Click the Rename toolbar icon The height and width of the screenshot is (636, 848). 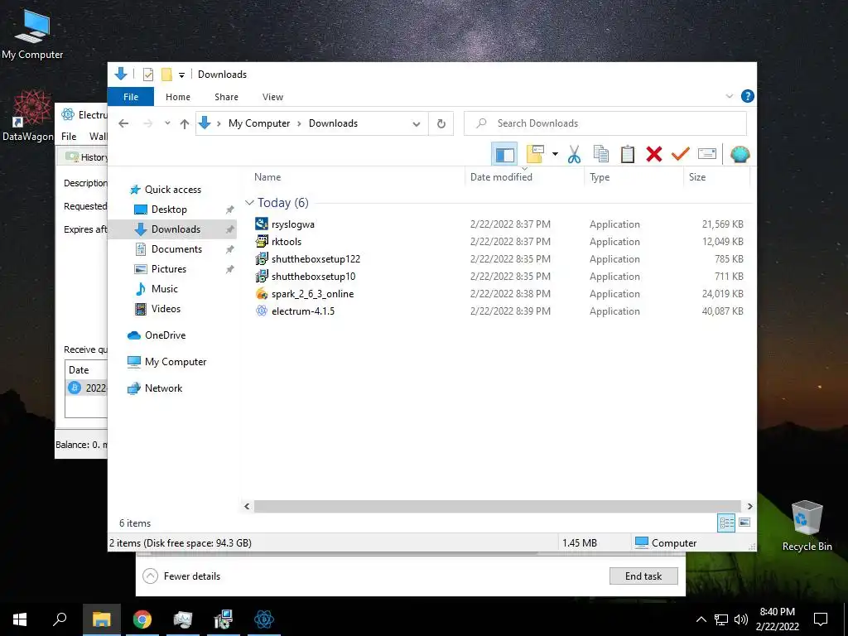point(707,154)
